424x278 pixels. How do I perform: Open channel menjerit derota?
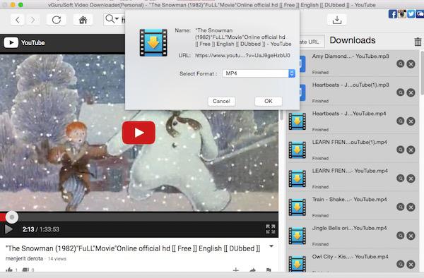coord(24,258)
